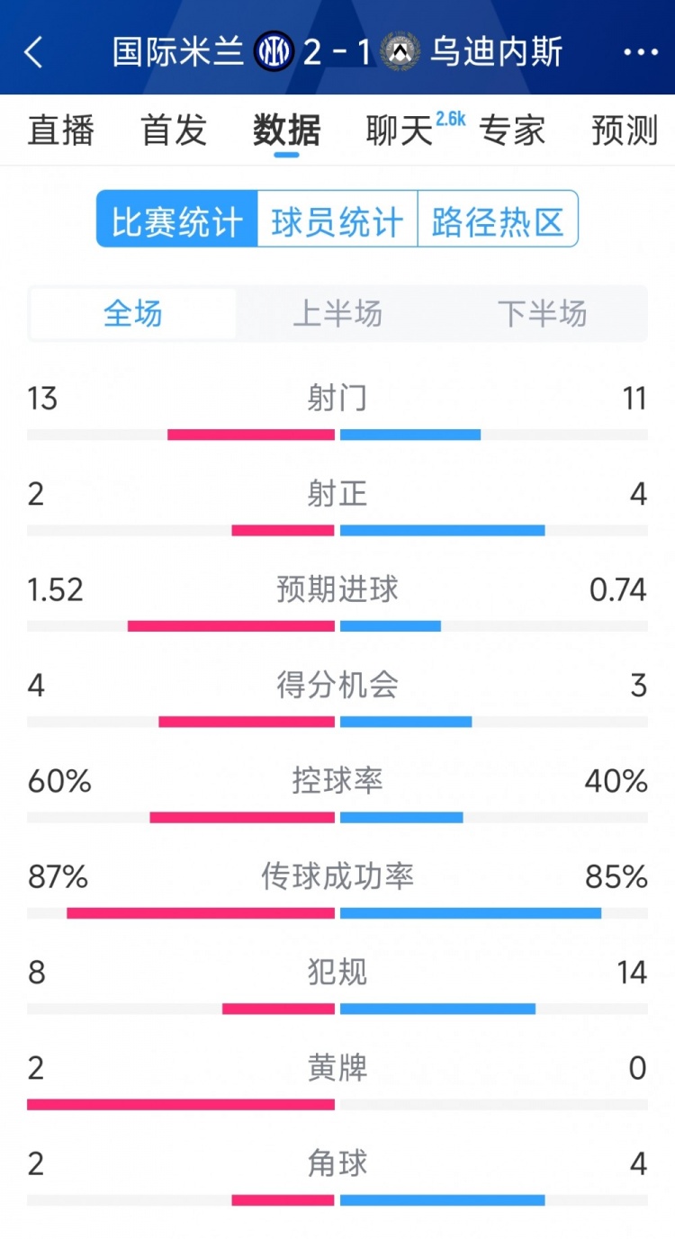The image size is (675, 1239).
Task: Click the back arrow in the header
Action: click(34, 53)
